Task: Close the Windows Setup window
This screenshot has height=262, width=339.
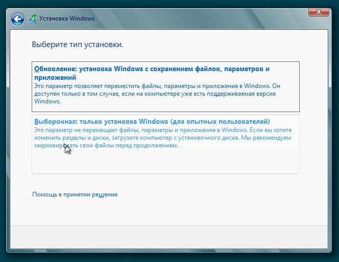Action: (319, 11)
